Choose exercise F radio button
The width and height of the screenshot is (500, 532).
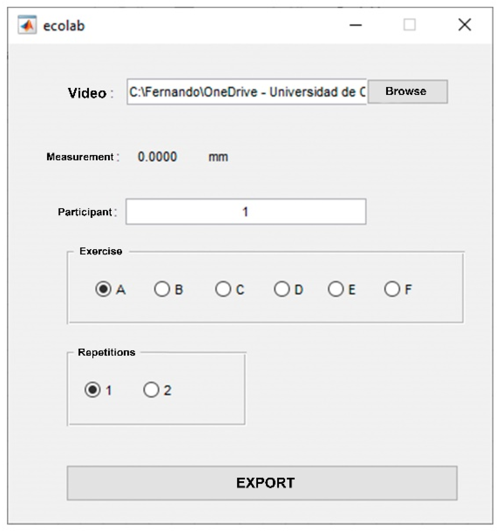pos(392,289)
